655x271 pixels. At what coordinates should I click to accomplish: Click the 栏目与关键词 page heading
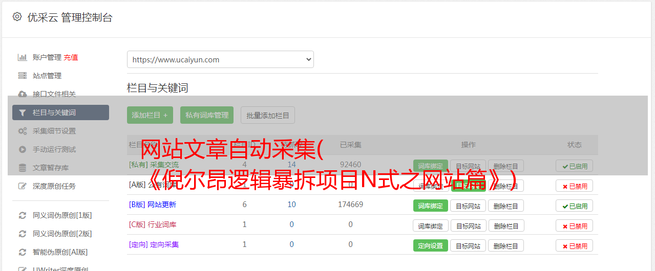158,88
